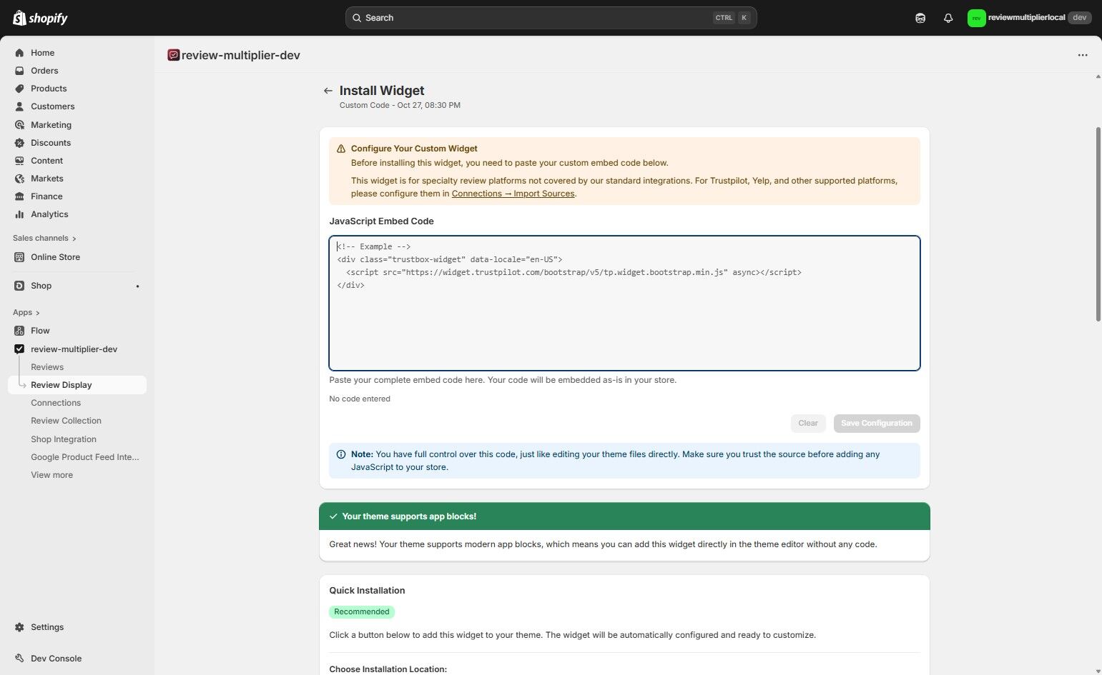Click the 'Configure Your Custom Widget' heading
Screen dimensions: 1102x675
coord(414,149)
